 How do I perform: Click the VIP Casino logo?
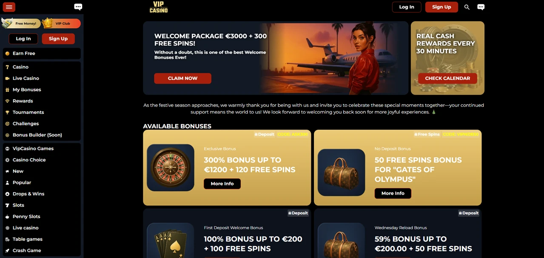pyautogui.click(x=158, y=7)
